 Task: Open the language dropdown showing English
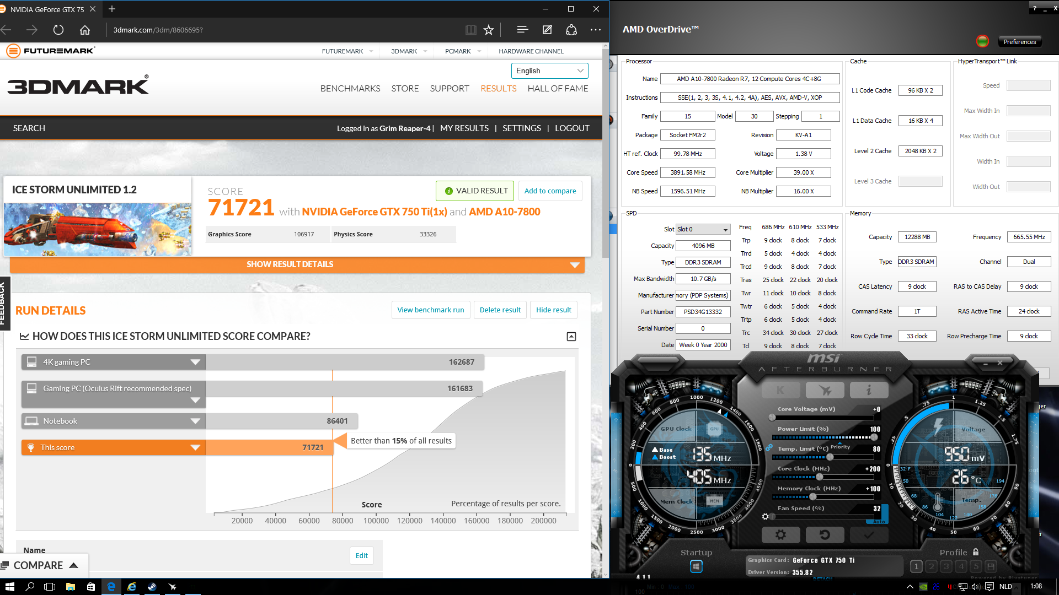tap(549, 71)
